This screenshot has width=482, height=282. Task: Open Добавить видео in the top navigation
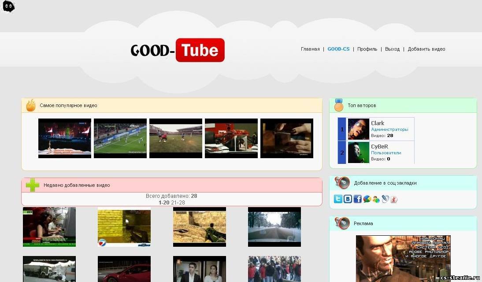426,49
